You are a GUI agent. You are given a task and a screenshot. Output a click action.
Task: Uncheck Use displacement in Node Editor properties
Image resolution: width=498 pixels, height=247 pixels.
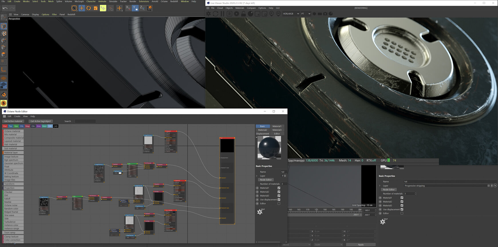click(279, 199)
